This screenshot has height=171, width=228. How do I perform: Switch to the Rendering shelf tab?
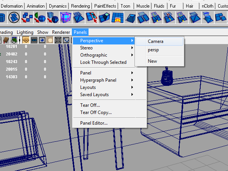[81, 6]
